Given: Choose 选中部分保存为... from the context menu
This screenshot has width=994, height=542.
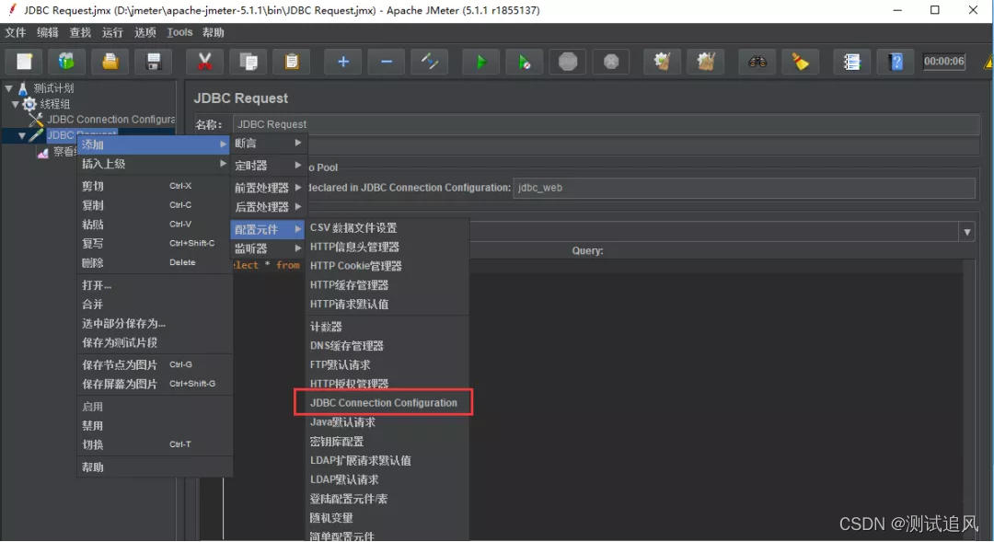Looking at the screenshot, I should [154, 323].
